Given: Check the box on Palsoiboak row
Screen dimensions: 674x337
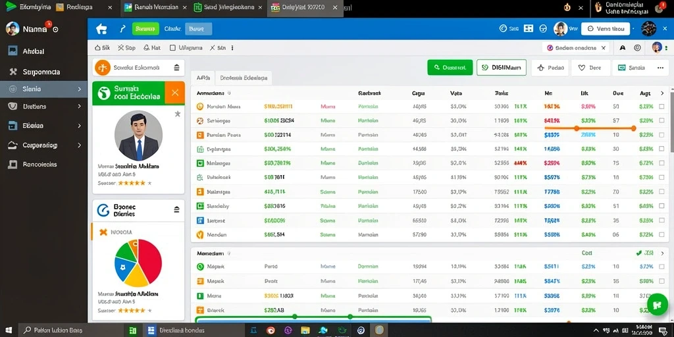Looking at the screenshot, I should point(661,178).
